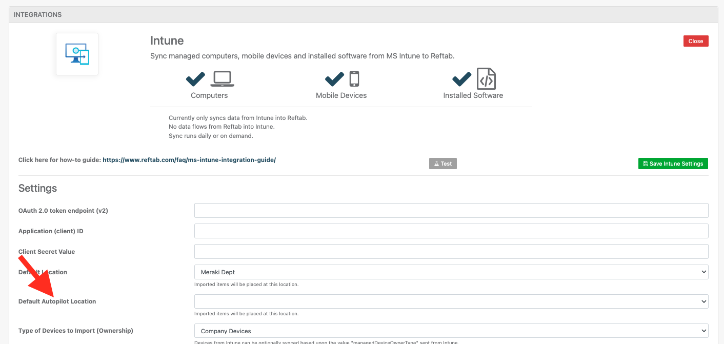Click the 'No data flows from Reftab into Intune.' text

click(222, 127)
